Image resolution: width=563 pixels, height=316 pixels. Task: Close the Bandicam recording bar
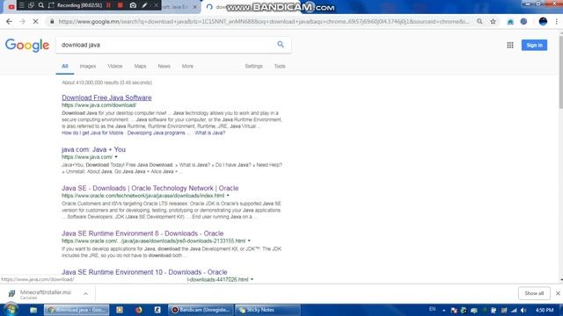pyautogui.click(x=156, y=5)
